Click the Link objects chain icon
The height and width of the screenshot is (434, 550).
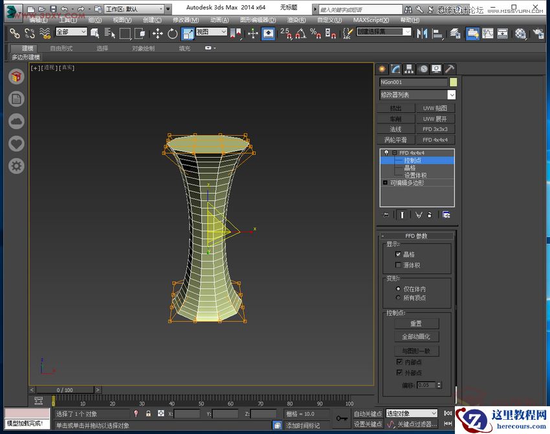tap(14, 33)
